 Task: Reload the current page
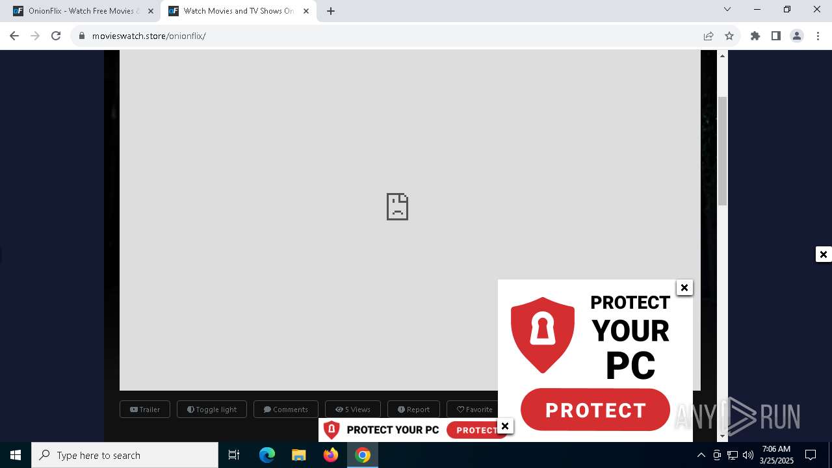pos(56,36)
